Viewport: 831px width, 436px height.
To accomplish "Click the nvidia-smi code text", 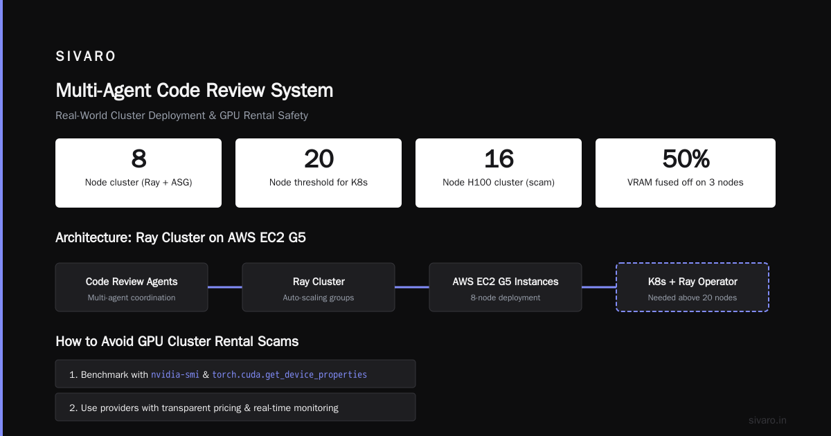I will (x=175, y=374).
